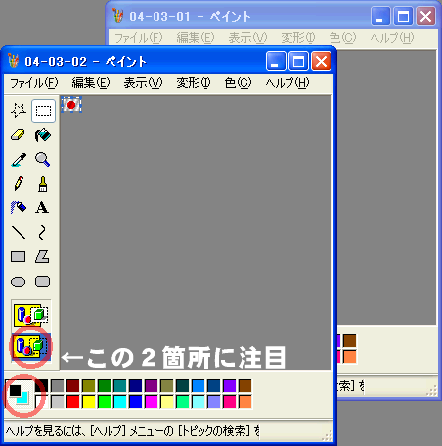
Task: Pick the magenta color swatch
Action: 152,402
